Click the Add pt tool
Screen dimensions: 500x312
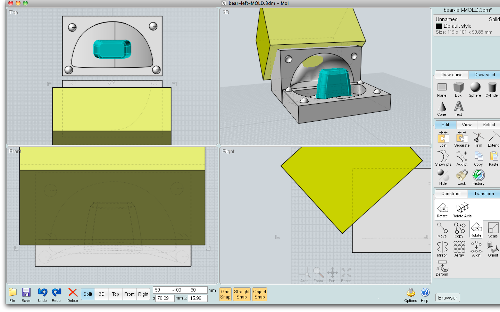[462, 158]
